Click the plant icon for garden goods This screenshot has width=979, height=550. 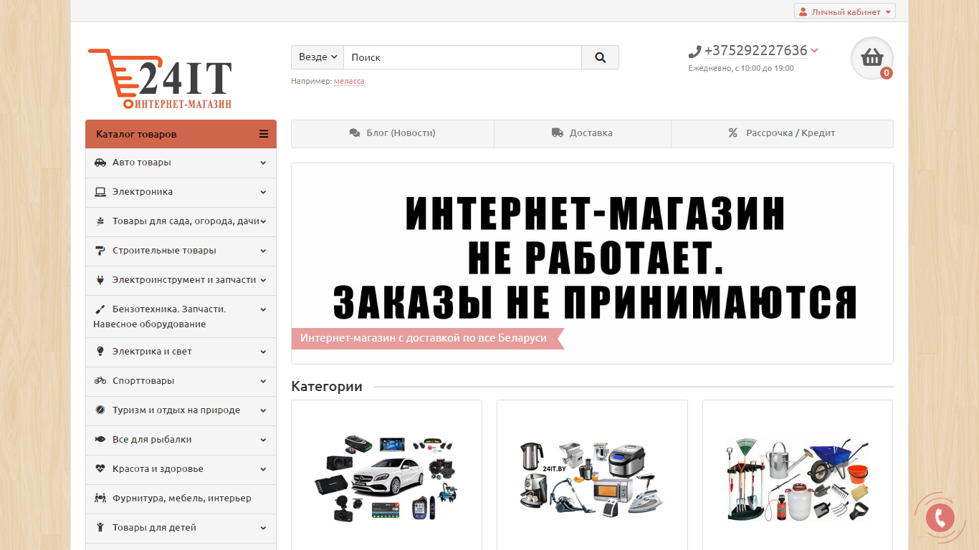point(100,221)
